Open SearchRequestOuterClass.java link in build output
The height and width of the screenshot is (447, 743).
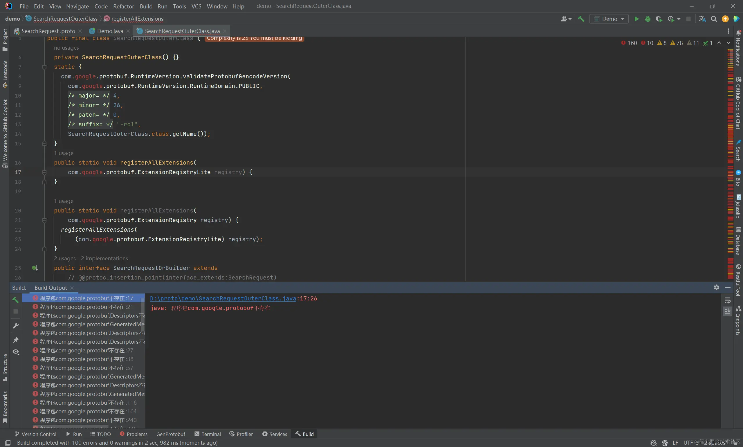pyautogui.click(x=223, y=298)
